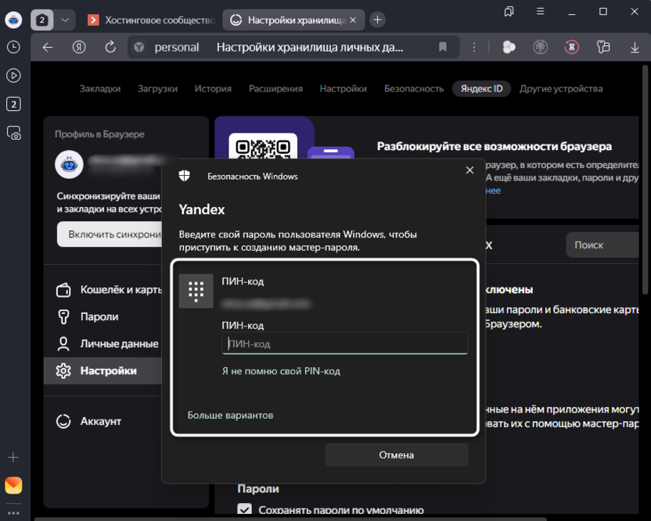Open the three-dot sidebar options
The width and height of the screenshot is (651, 521).
tap(13, 513)
